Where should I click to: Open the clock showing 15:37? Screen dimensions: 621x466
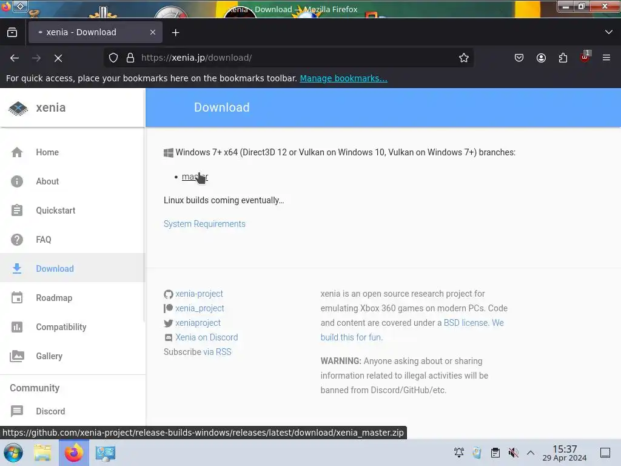click(x=565, y=453)
